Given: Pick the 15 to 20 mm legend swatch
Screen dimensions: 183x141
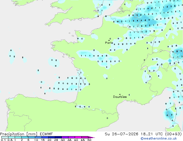Looking at the screenshot, I should click(x=45, y=137).
